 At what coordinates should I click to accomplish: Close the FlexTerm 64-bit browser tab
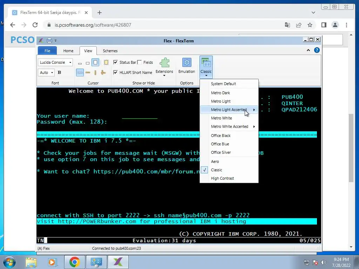pyautogui.click(x=86, y=13)
